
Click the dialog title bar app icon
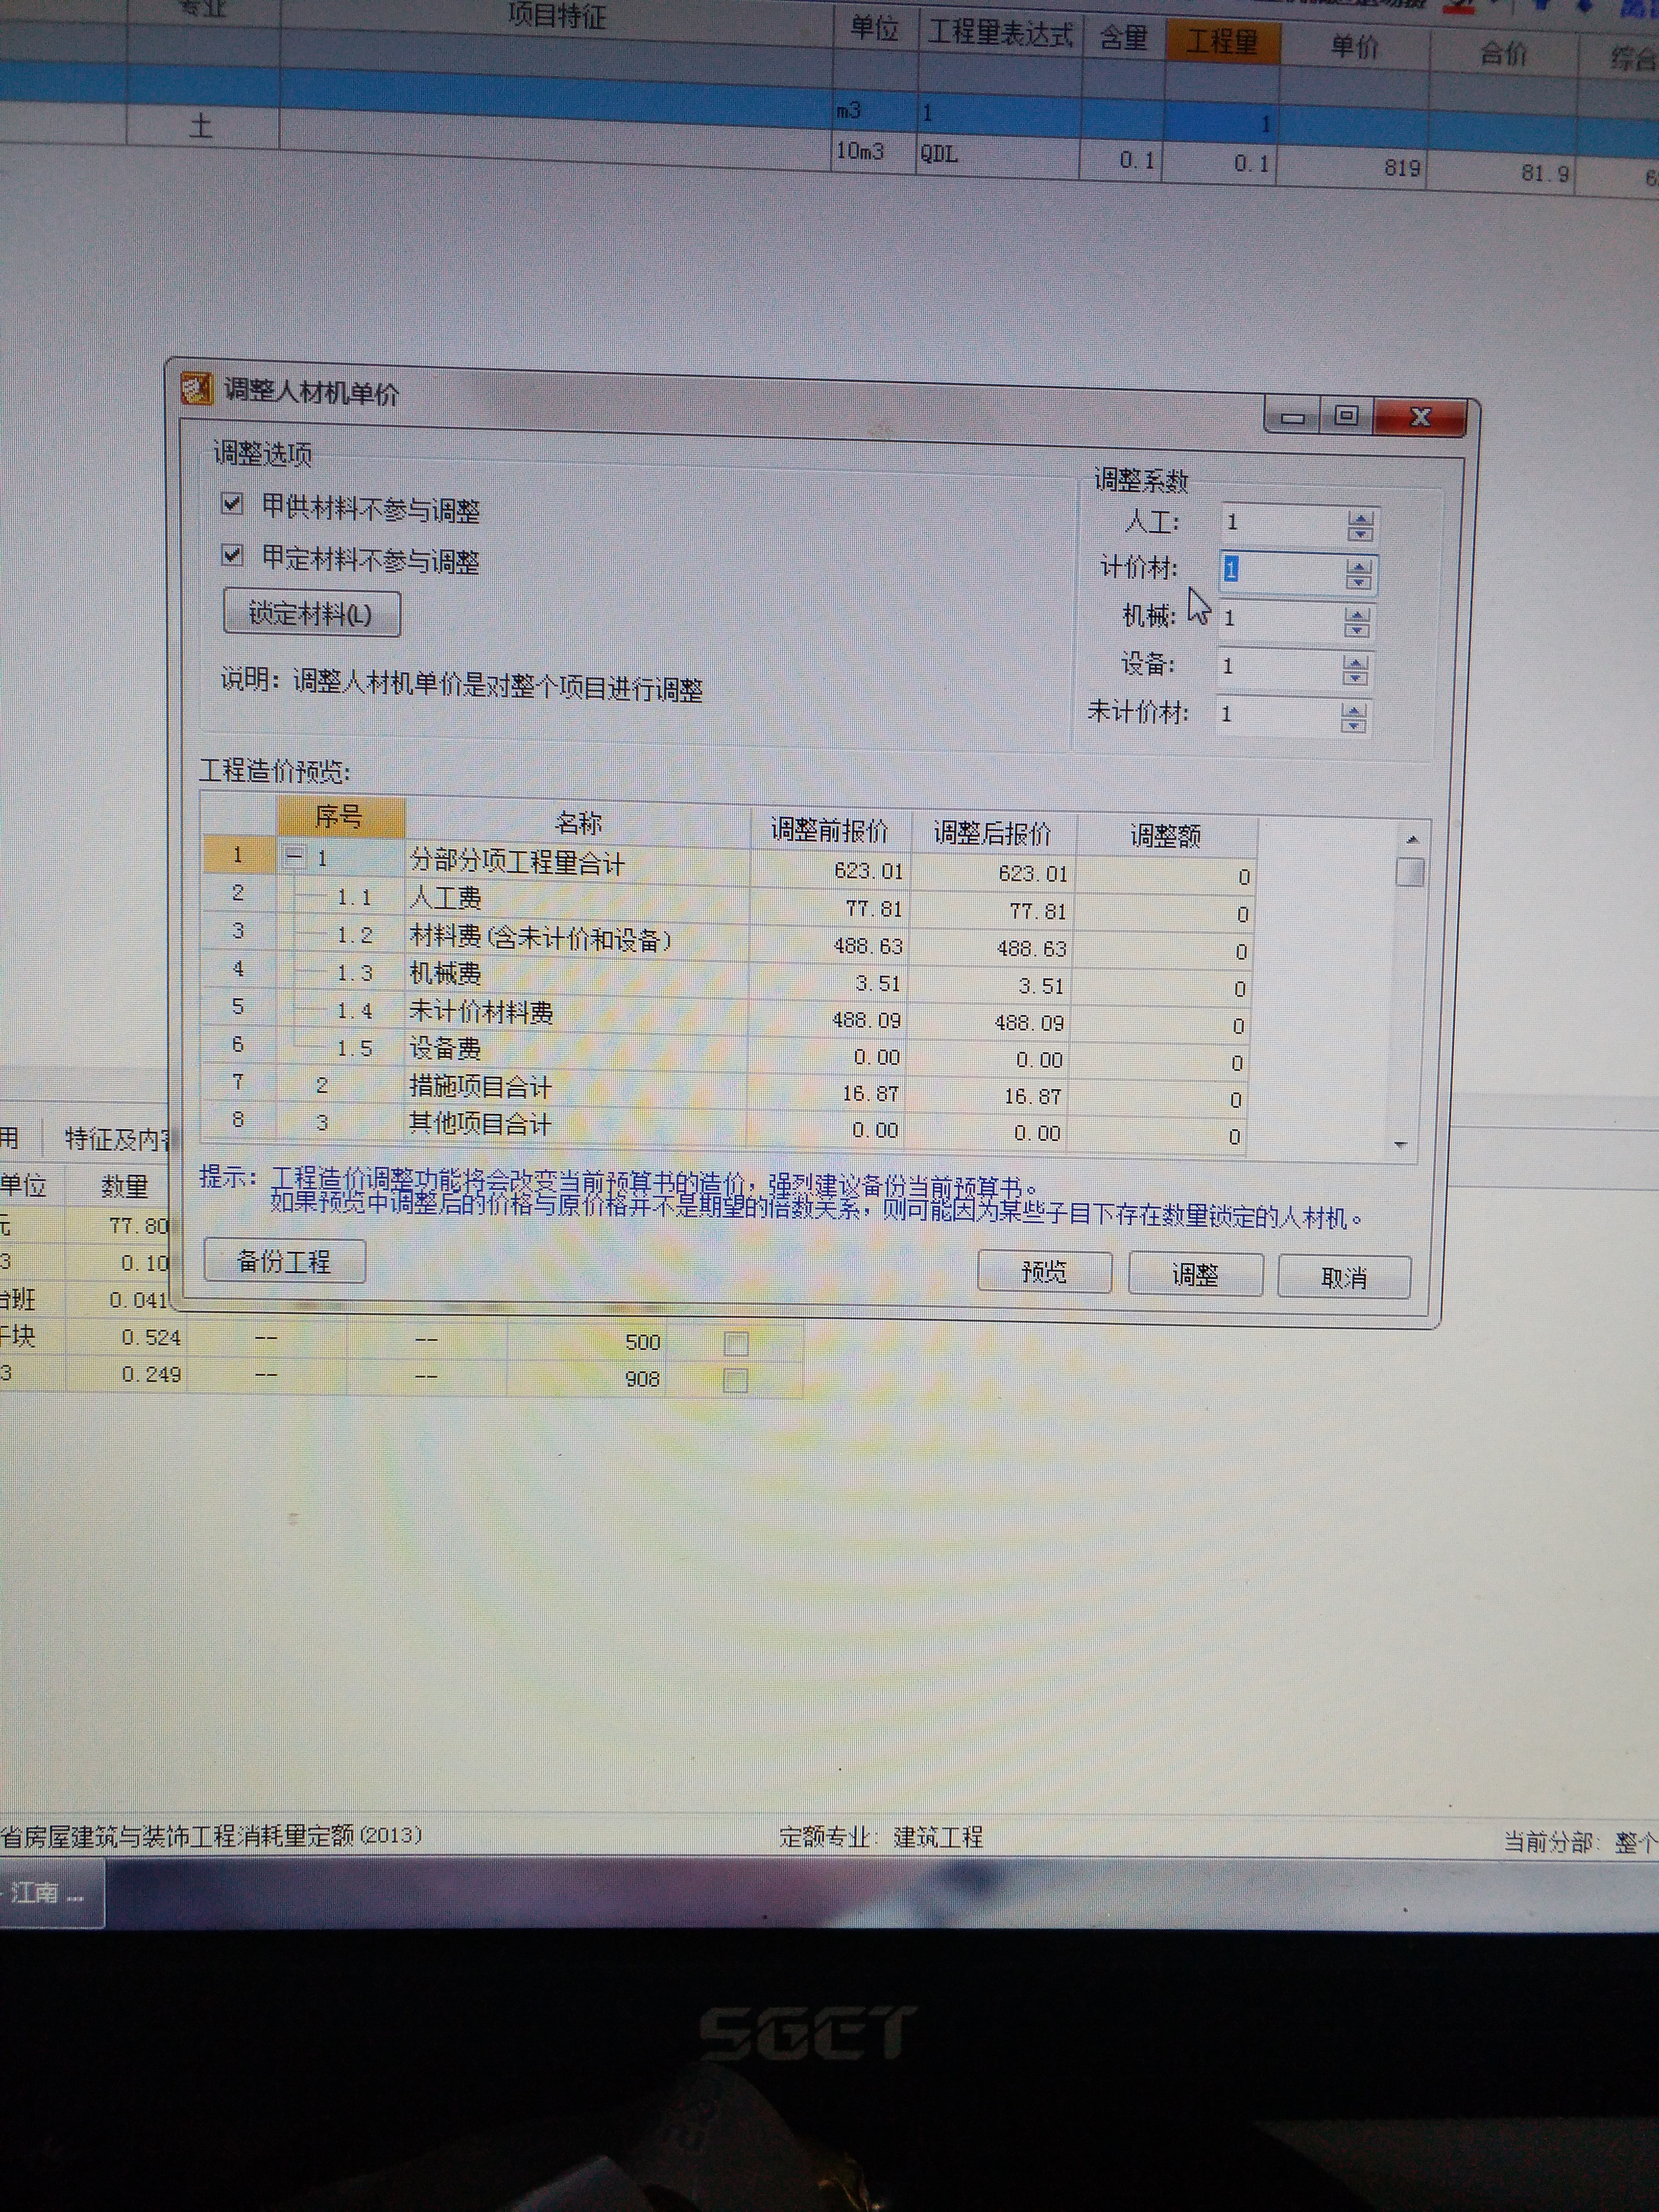coord(197,388)
